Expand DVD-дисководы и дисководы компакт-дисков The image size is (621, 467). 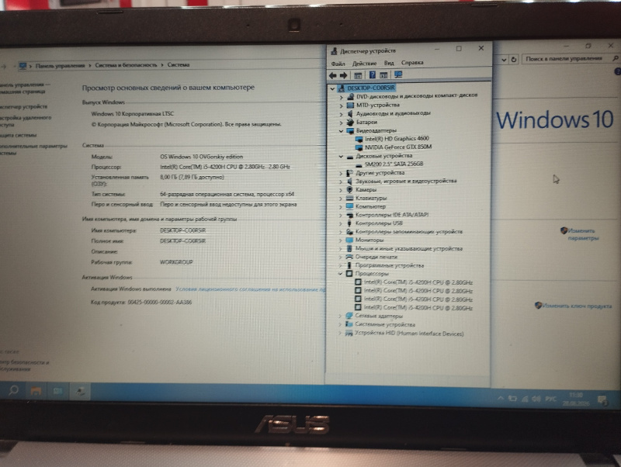tap(341, 97)
